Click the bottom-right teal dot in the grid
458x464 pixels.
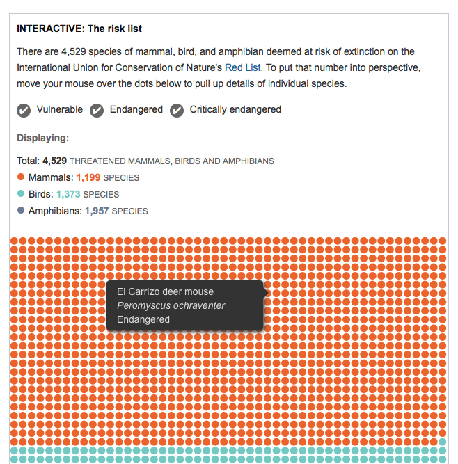pos(442,459)
